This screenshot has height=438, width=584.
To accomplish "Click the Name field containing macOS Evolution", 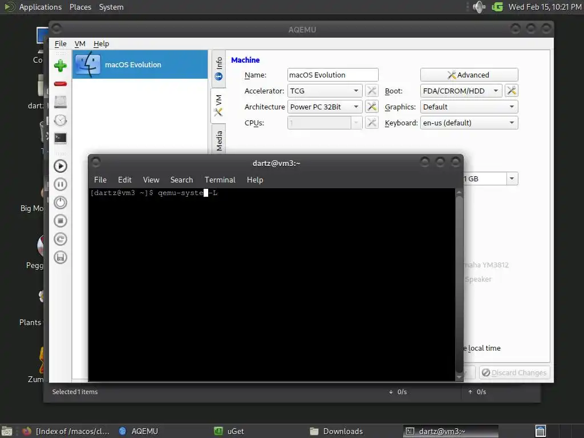I will tap(333, 75).
